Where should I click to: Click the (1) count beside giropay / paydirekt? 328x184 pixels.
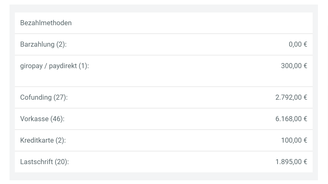[x=83, y=66]
